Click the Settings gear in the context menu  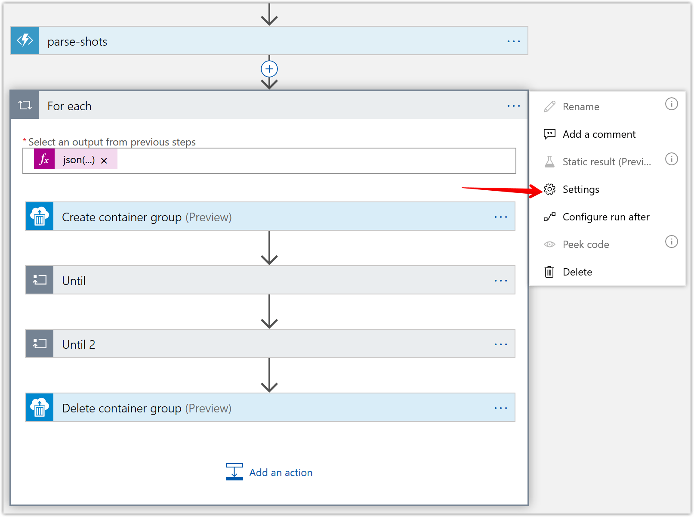pos(580,189)
